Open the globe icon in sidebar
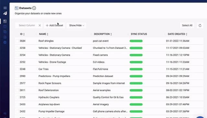The height and width of the screenshot is (118, 207). pyautogui.click(x=5, y=42)
